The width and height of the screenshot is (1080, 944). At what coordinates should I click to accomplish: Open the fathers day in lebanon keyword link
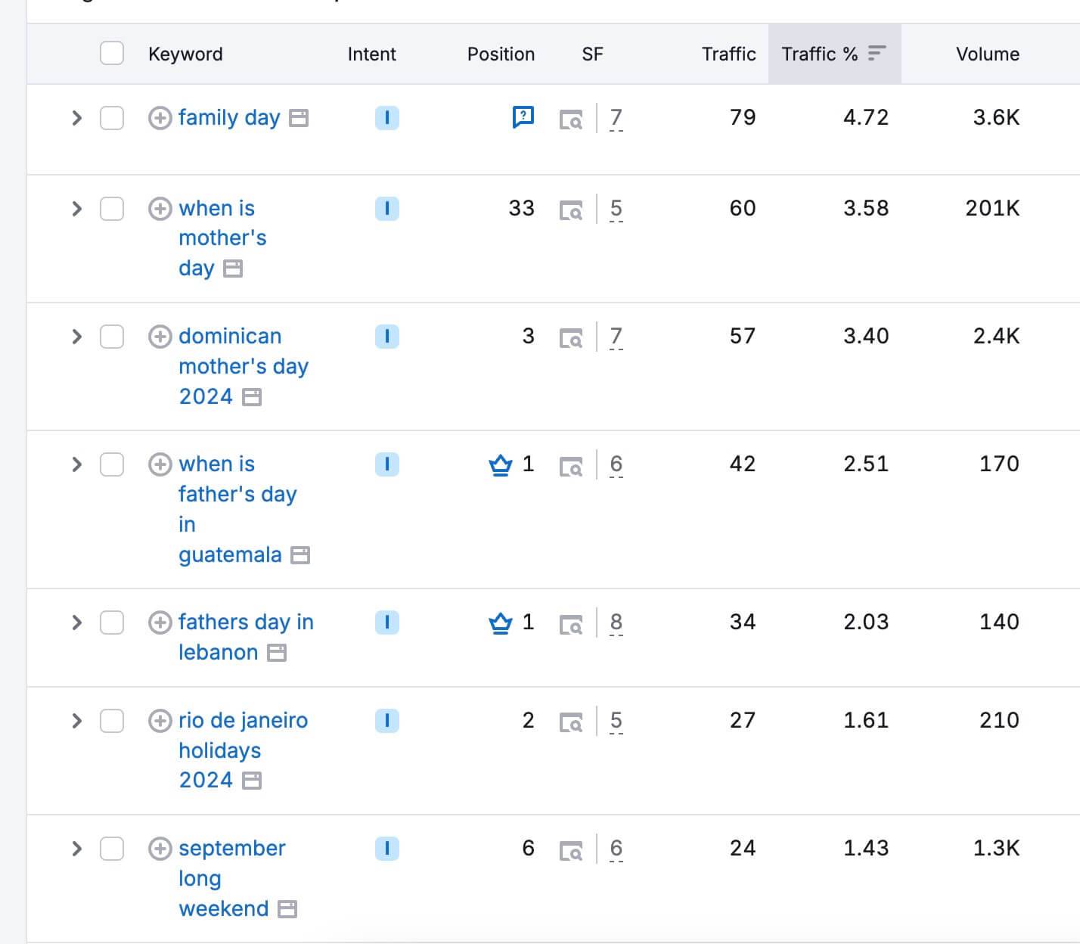[x=246, y=637]
